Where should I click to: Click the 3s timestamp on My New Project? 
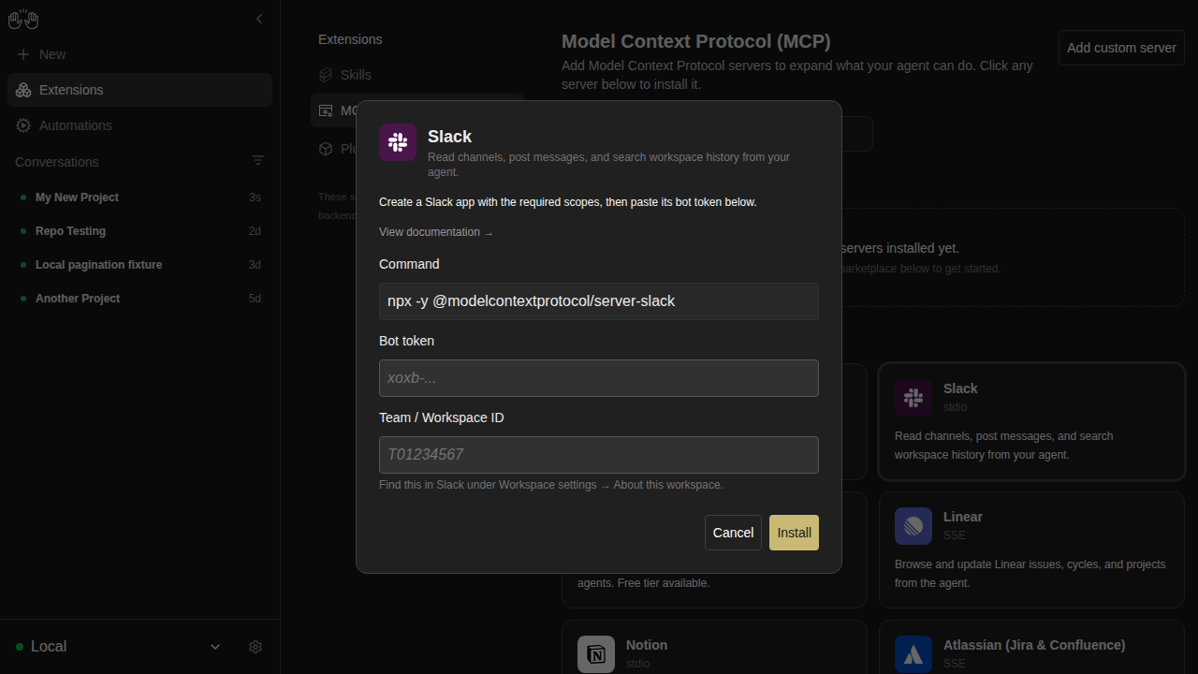[255, 198]
